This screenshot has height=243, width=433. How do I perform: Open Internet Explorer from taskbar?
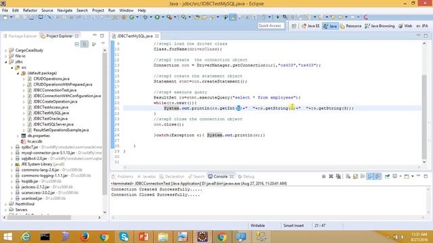(26, 237)
